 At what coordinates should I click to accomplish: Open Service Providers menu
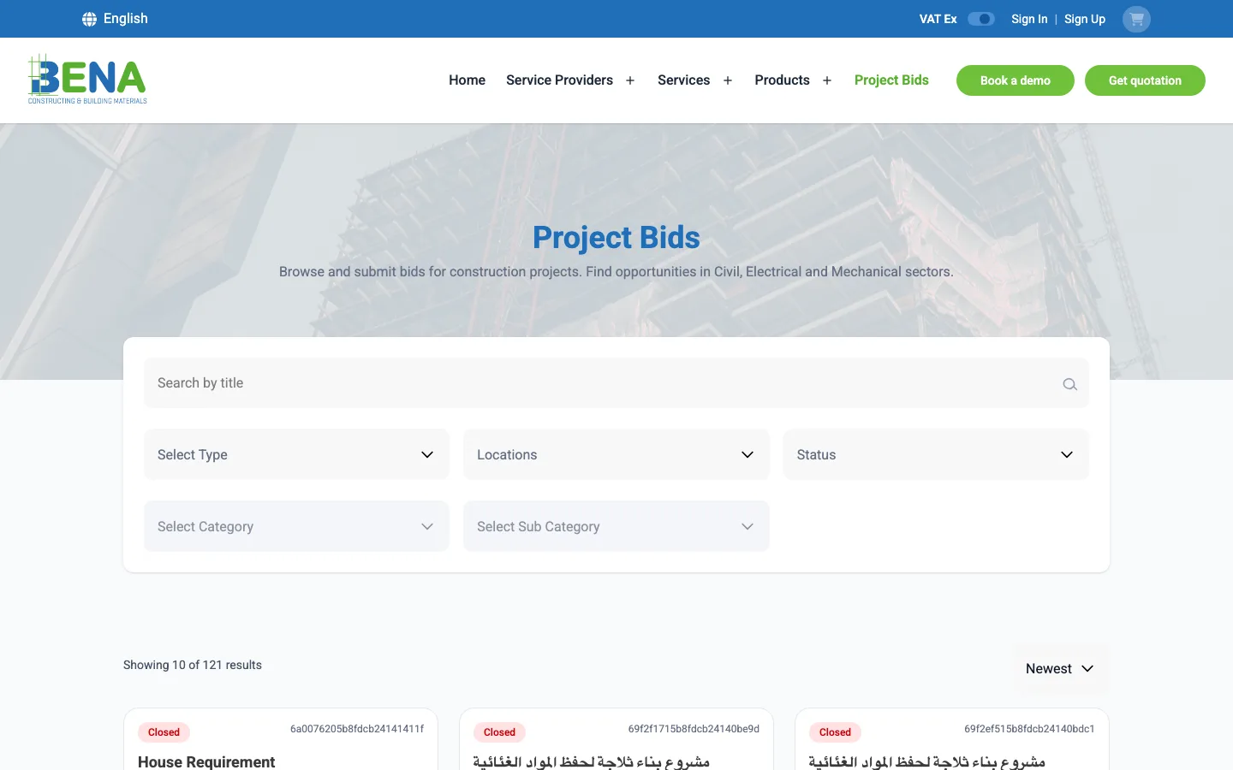coord(559,80)
